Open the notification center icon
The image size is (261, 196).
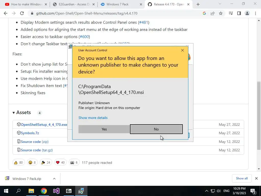click(253, 191)
